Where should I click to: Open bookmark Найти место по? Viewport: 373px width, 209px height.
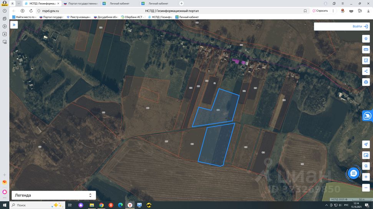(x=24, y=17)
